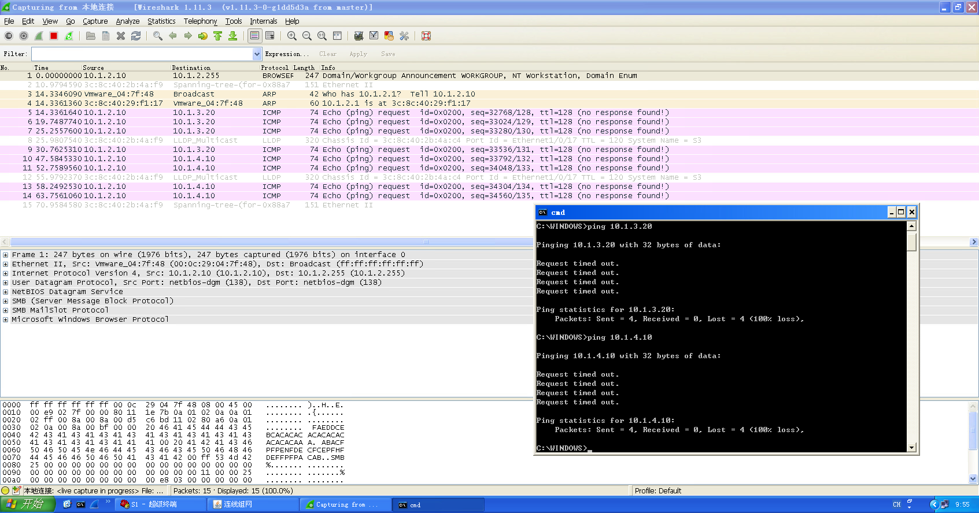Open the Windows Start button
The image size is (979, 513).
click(x=28, y=504)
